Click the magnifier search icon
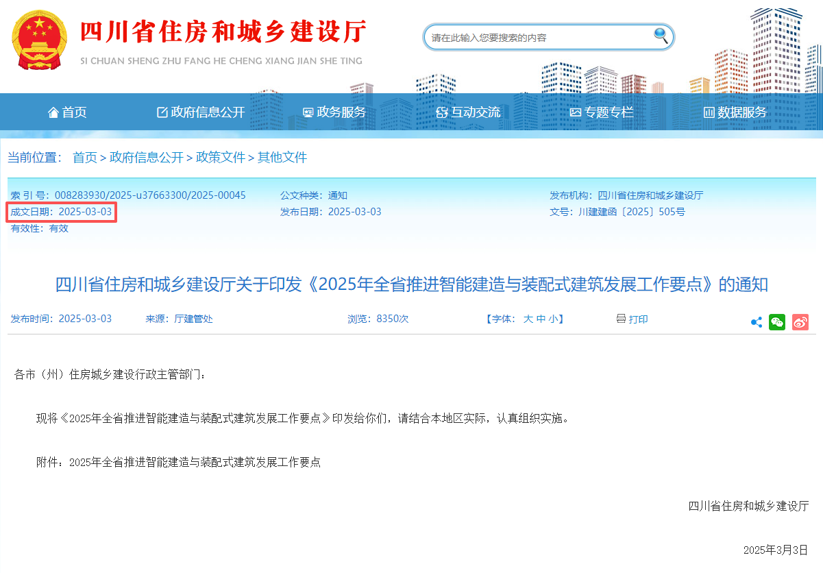Viewport: 823px width, 573px height. pos(661,36)
